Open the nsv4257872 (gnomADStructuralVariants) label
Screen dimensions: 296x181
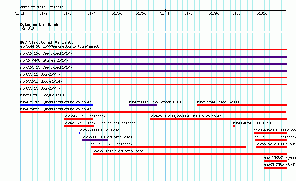(187, 116)
